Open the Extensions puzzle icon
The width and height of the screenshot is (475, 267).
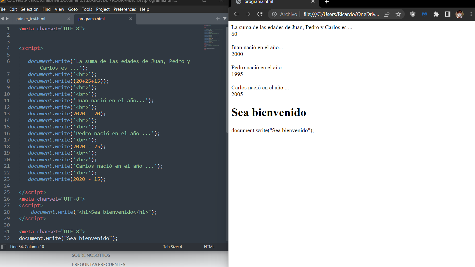436,14
